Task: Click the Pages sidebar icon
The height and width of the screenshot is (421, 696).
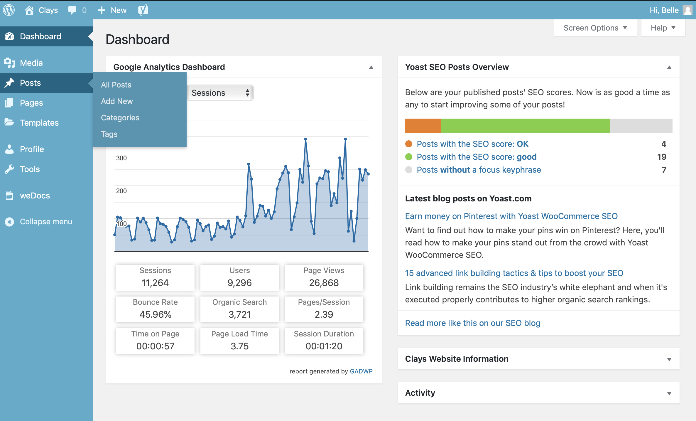Action: point(9,103)
